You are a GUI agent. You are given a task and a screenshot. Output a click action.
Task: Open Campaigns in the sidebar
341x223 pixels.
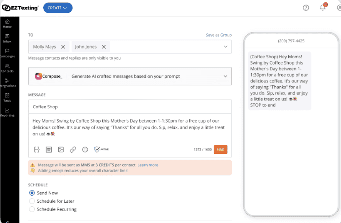(x=7, y=53)
